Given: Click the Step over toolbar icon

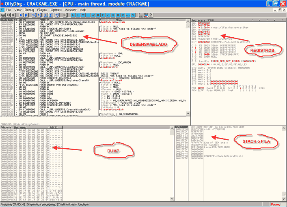Looking at the screenshot, I should pyautogui.click(x=39, y=15).
